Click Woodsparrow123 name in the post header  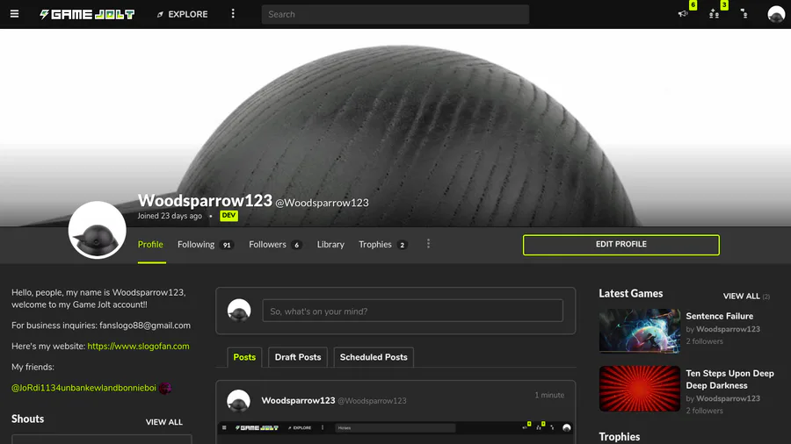click(298, 401)
